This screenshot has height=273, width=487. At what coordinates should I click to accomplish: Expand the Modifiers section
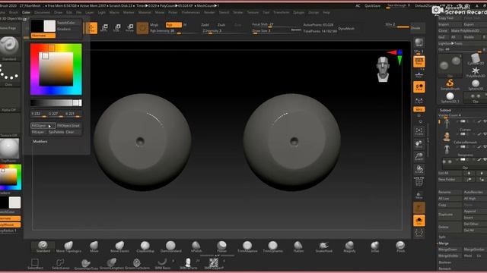40,142
